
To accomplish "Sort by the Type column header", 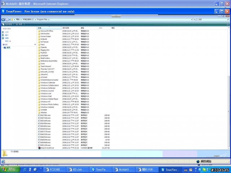I will pyautogui.click(x=89, y=28).
